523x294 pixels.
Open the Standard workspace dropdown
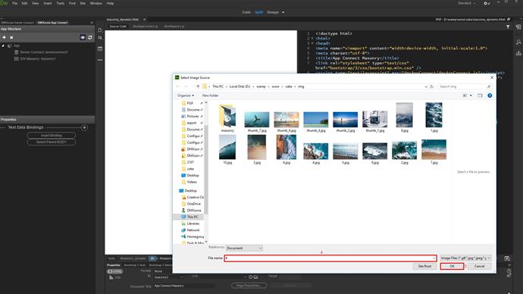467,3
